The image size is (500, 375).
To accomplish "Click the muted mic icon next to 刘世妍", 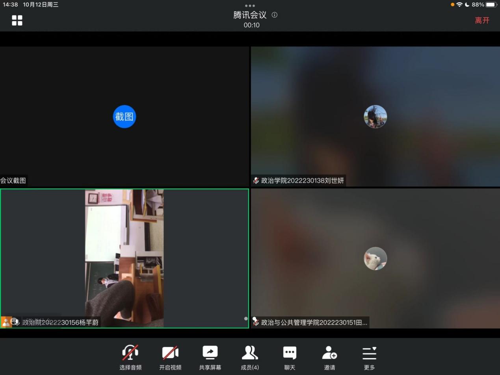I will [x=256, y=181].
